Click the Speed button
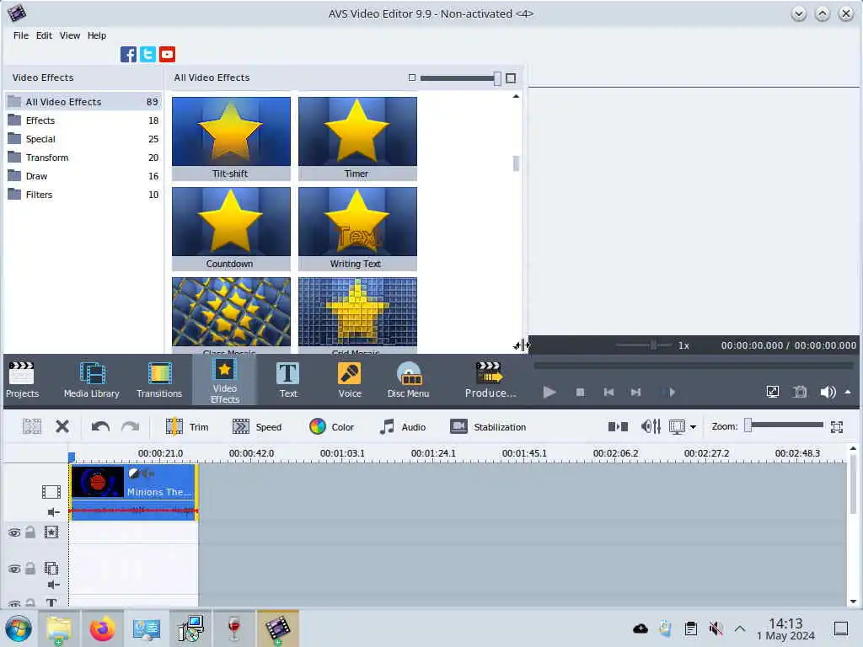This screenshot has height=647, width=863. coord(257,426)
